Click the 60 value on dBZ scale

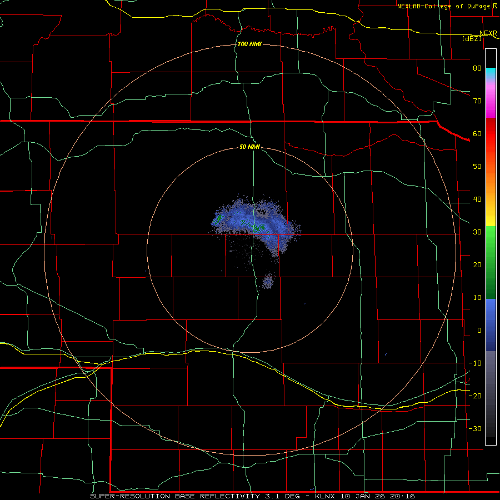pyautogui.click(x=477, y=133)
